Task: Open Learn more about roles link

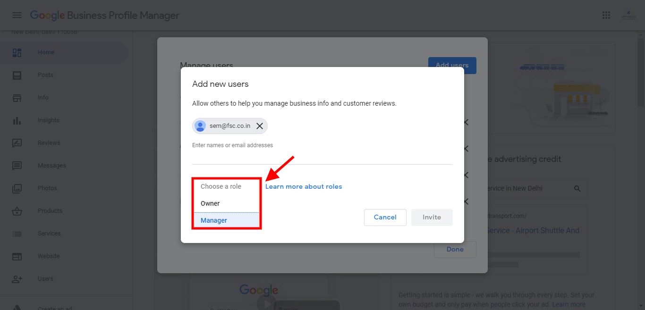Action: pyautogui.click(x=304, y=186)
